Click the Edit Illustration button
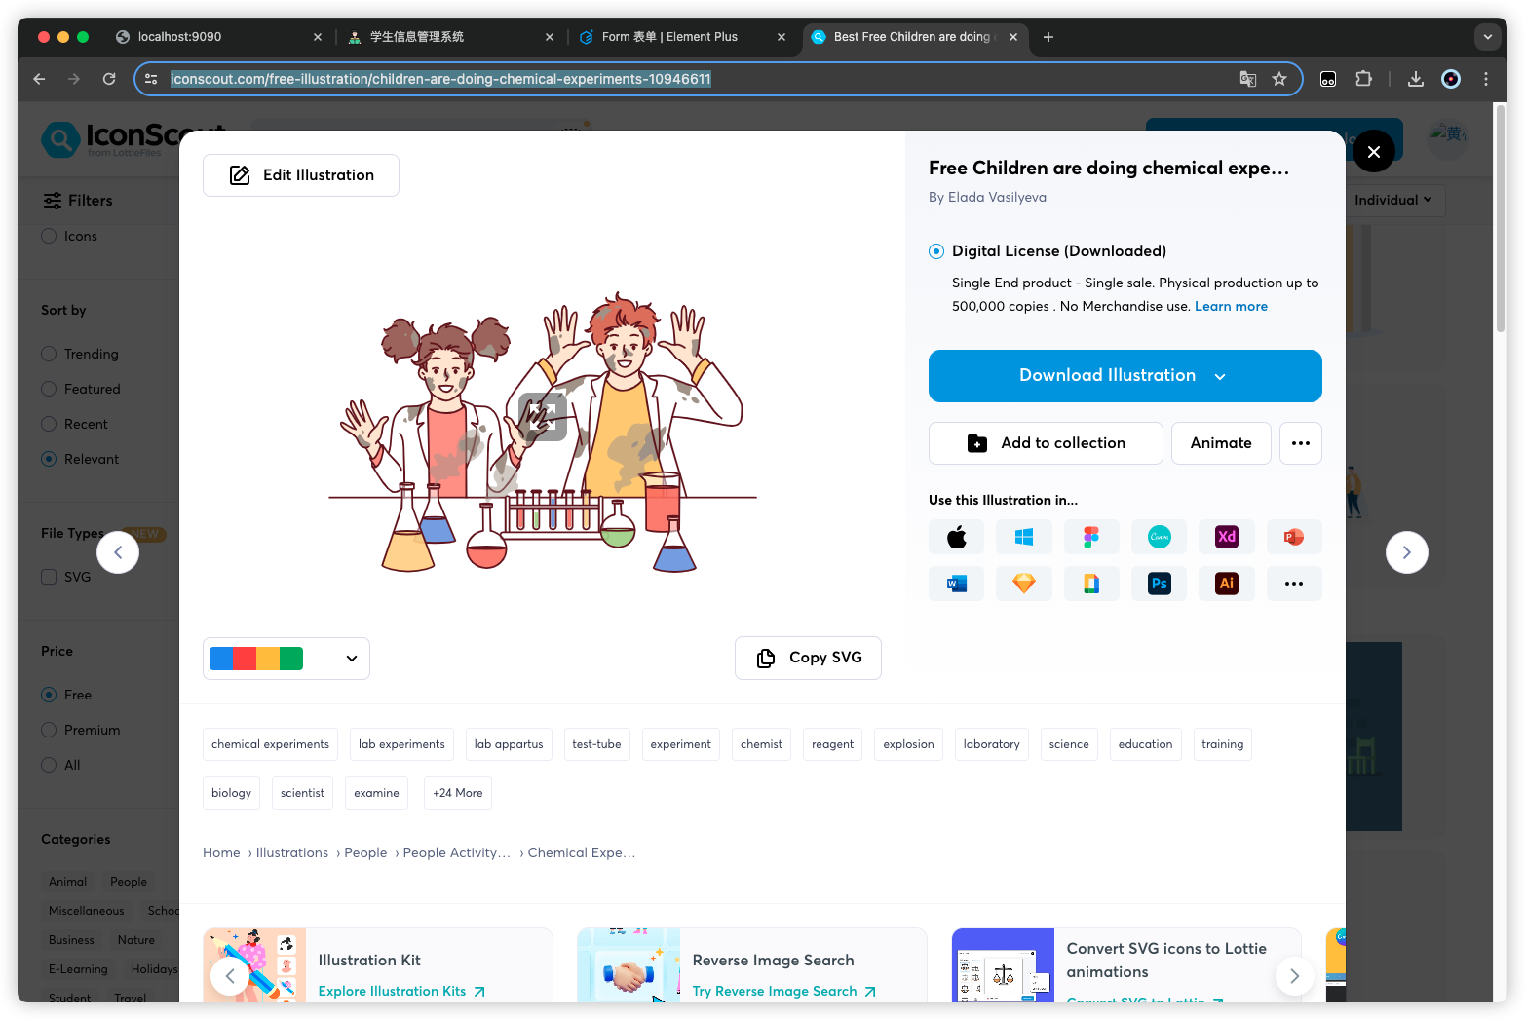This screenshot has width=1525, height=1020. [x=301, y=175]
